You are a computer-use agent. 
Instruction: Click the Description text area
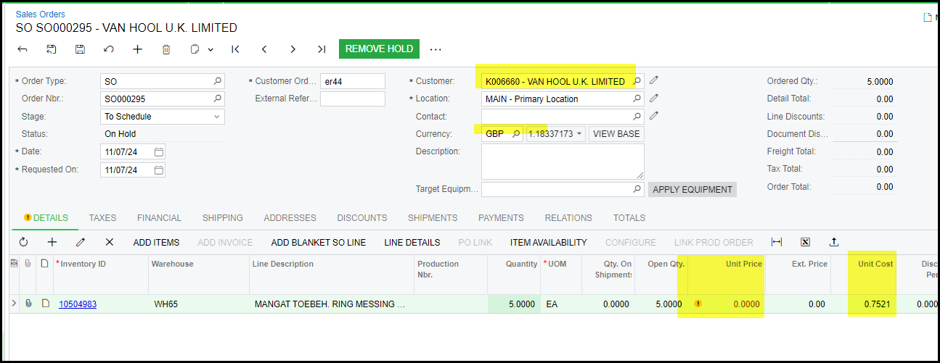tap(562, 161)
